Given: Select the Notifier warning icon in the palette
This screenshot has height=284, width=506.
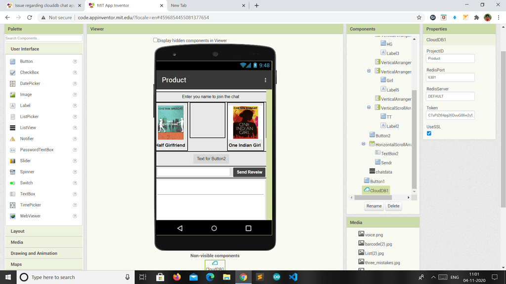Looking at the screenshot, I should (11, 139).
